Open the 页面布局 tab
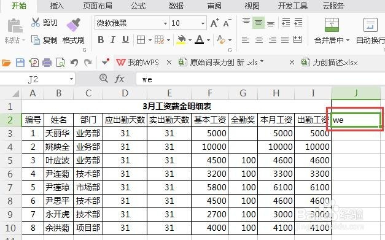The width and height of the screenshot is (385, 240). click(98, 6)
